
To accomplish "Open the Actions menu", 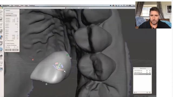I will pos(17,5).
